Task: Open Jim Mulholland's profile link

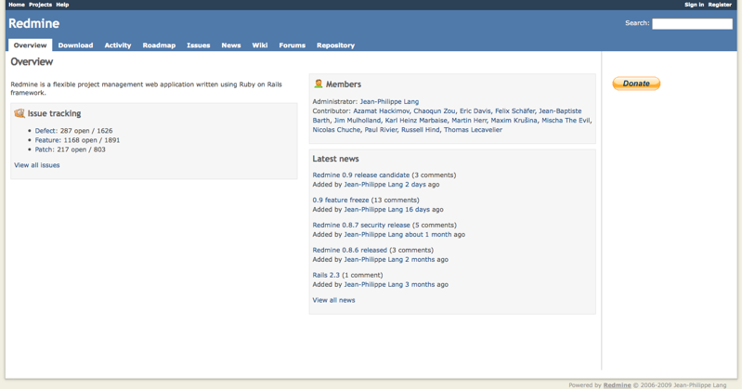Action: (x=358, y=121)
